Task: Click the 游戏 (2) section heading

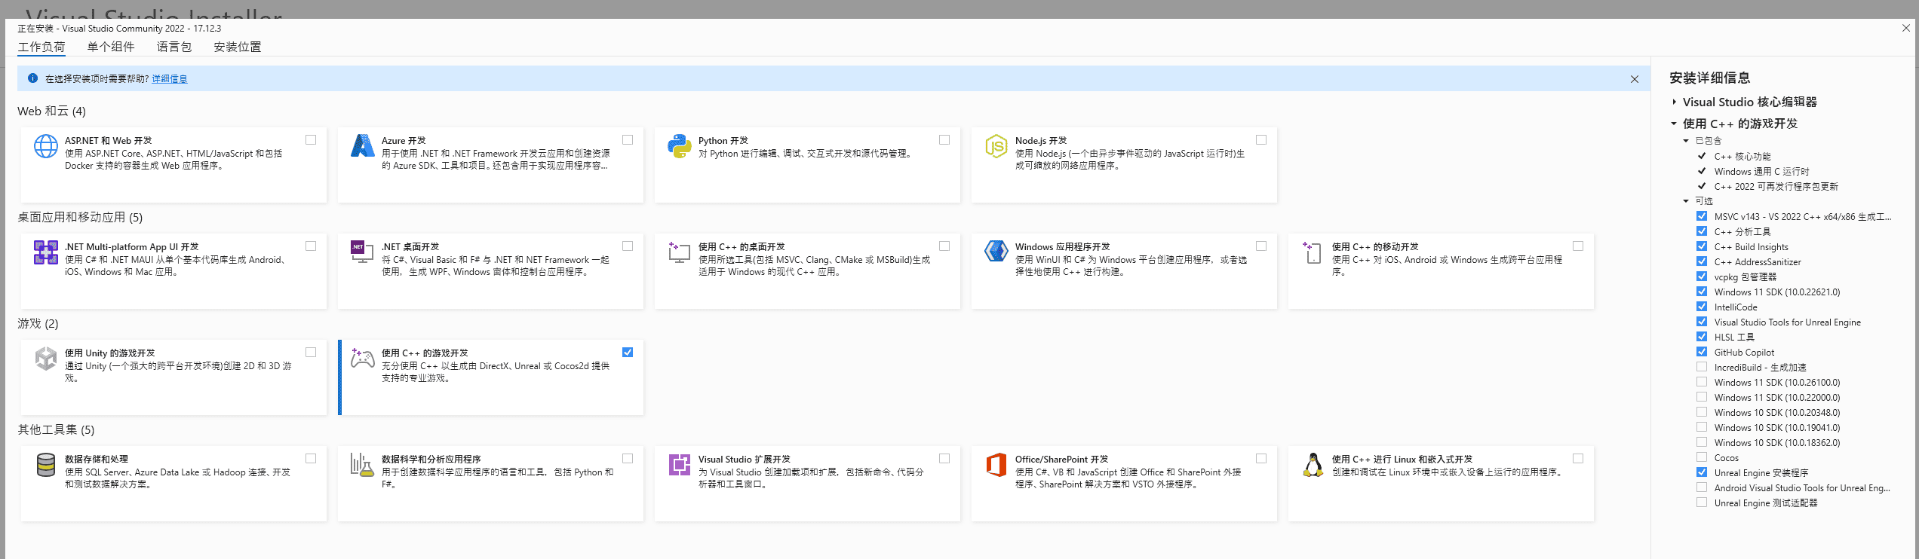Action: (38, 324)
